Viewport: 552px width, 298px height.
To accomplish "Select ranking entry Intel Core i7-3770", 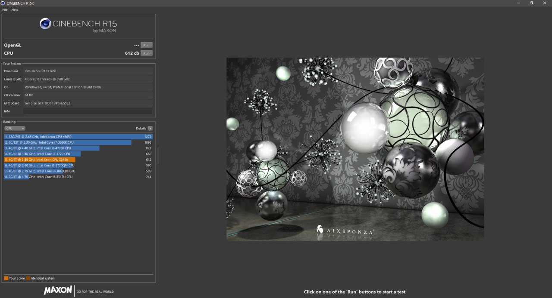I will coord(78,154).
